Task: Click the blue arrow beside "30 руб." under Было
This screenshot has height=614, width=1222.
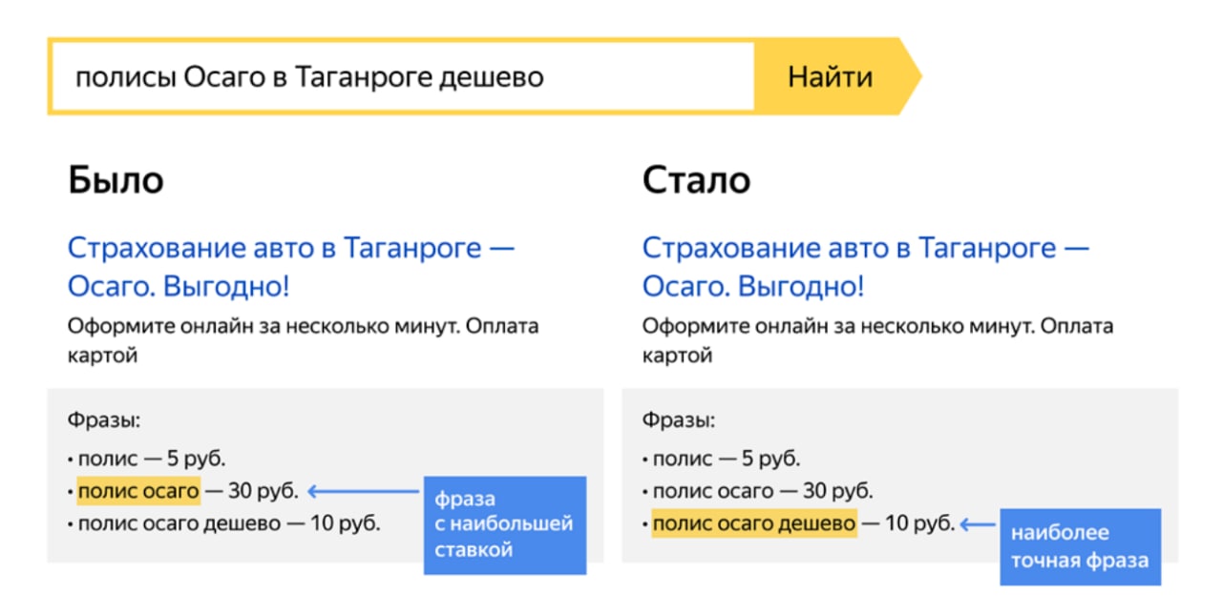Action: tap(363, 492)
